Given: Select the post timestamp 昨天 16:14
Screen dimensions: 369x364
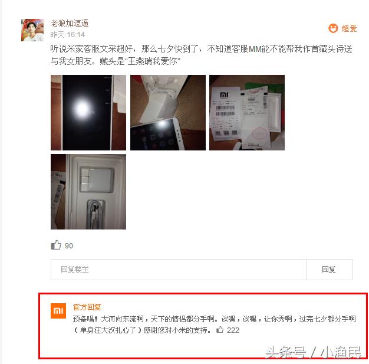Looking at the screenshot, I should (68, 35).
